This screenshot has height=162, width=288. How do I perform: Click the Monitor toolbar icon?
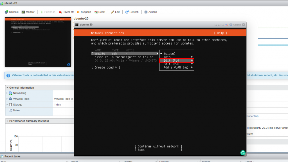point(28,12)
